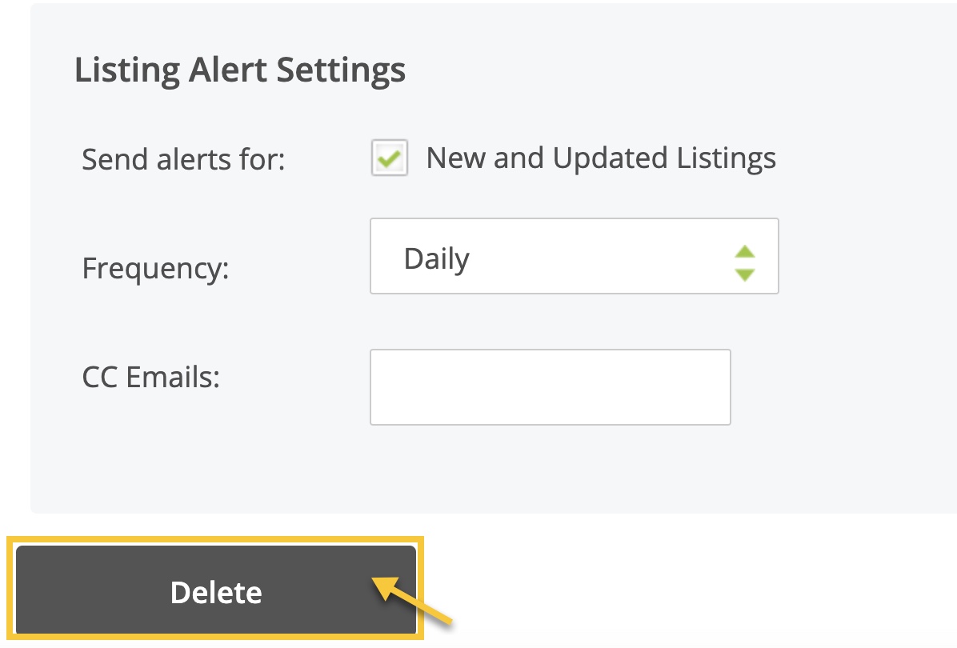Click the green checkmark icon
Image resolution: width=957 pixels, height=648 pixels.
[x=390, y=158]
